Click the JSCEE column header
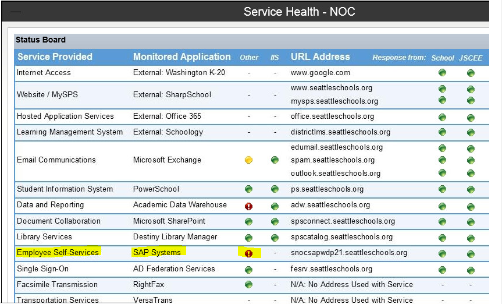Viewport: 502px width, 304px height. [471, 58]
